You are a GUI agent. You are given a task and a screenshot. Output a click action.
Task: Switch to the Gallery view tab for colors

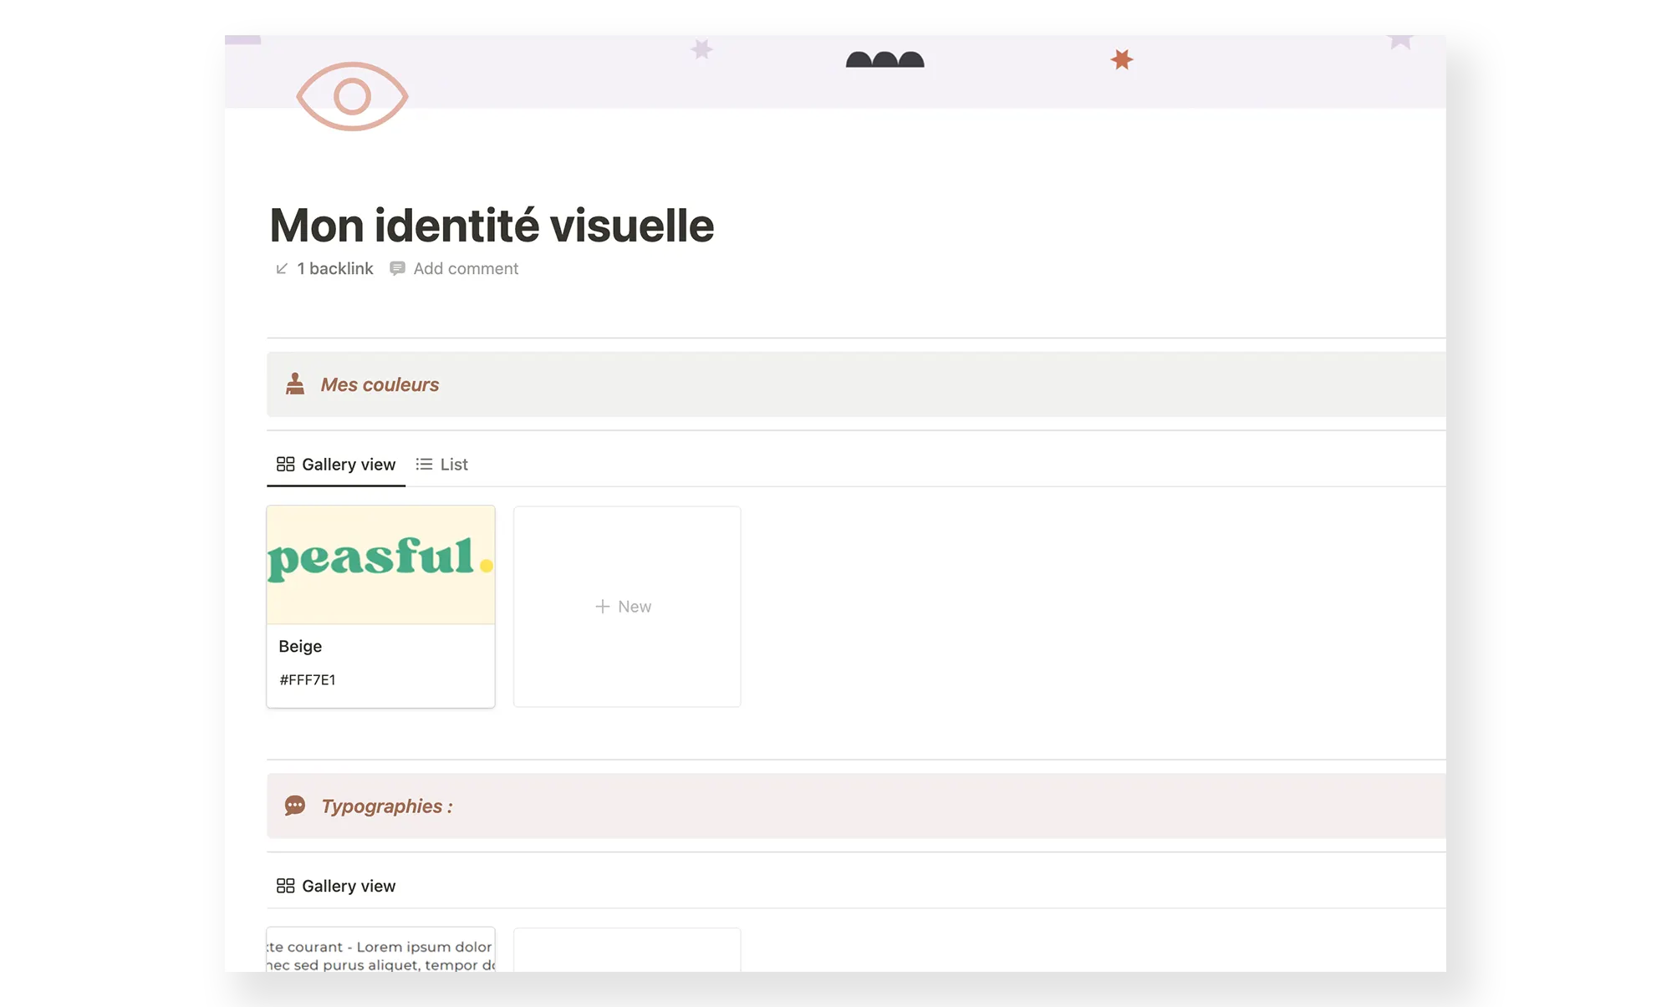tap(348, 464)
